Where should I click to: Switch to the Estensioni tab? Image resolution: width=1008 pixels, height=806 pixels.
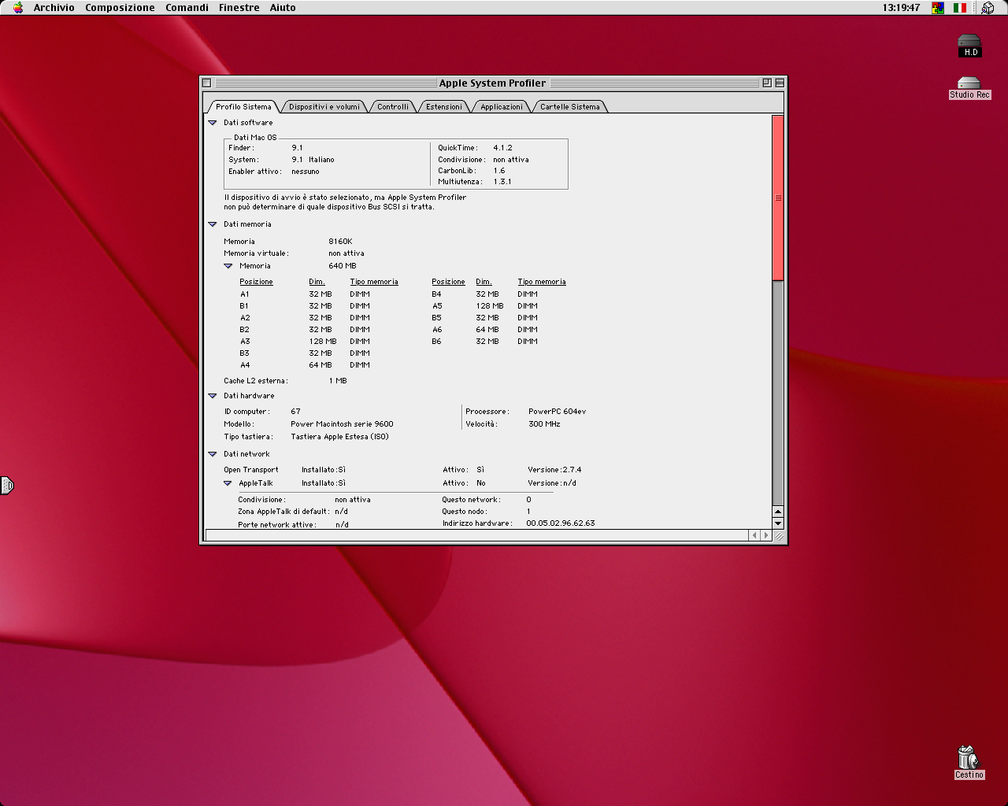pyautogui.click(x=444, y=107)
